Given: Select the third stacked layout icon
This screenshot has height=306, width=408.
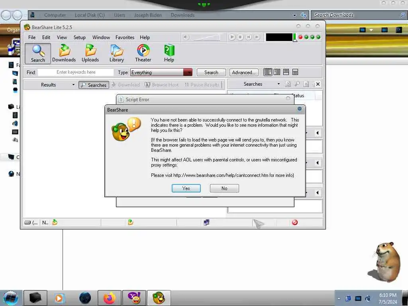Looking at the screenshot, I should 286,72.
